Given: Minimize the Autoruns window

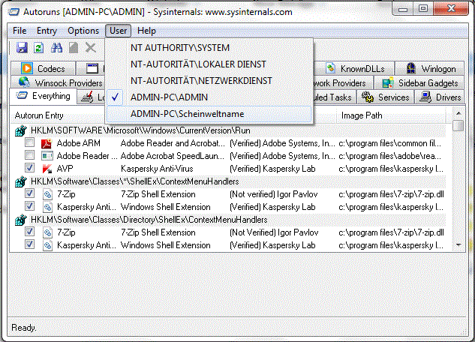Looking at the screenshot, I should tap(403, 8).
